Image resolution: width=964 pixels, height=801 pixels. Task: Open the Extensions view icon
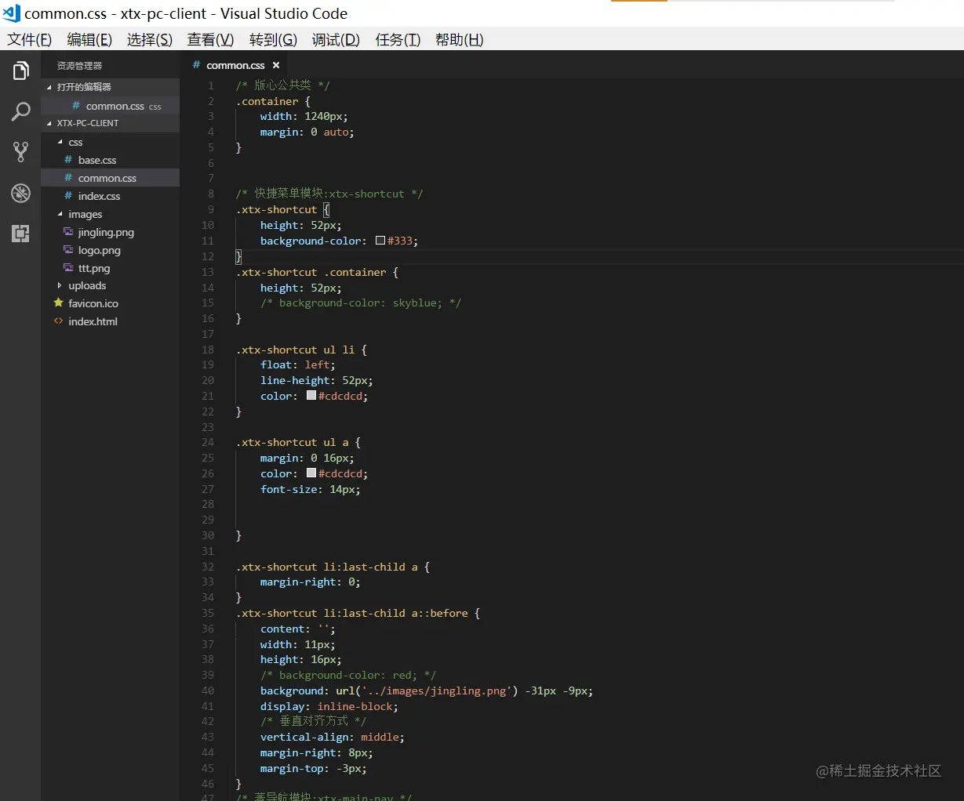point(20,233)
